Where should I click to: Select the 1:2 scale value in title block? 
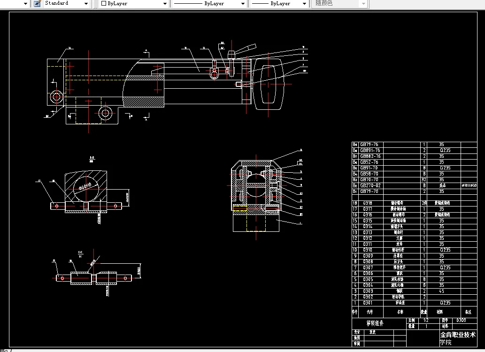426,321
